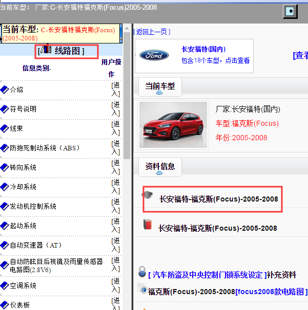The image size is (308, 310).
Task: Select the 资料信息 tab
Action: [x=160, y=167]
